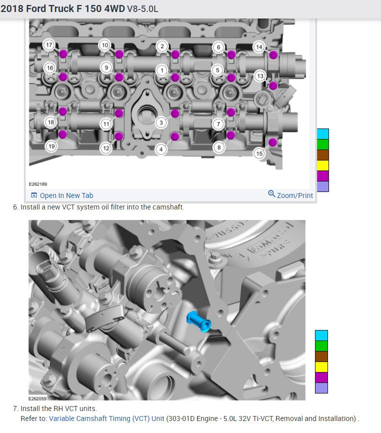This screenshot has width=381, height=433.
Task: Select cyan swatch beside cylinder head diagram
Action: (x=322, y=134)
